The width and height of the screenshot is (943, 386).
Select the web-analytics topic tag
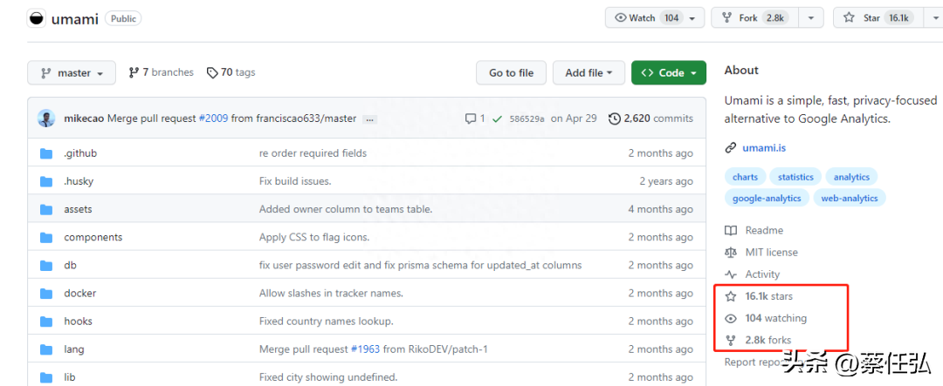pos(850,198)
